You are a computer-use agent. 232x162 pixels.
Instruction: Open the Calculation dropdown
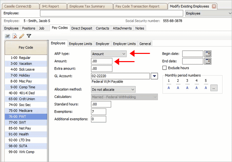125,97
